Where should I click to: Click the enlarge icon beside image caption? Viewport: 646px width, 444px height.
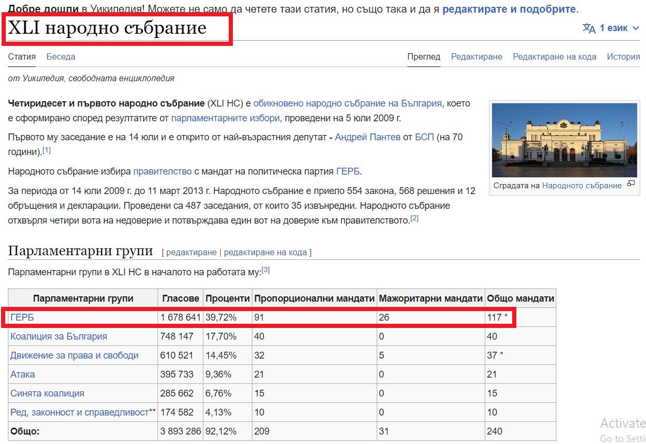[x=631, y=184]
